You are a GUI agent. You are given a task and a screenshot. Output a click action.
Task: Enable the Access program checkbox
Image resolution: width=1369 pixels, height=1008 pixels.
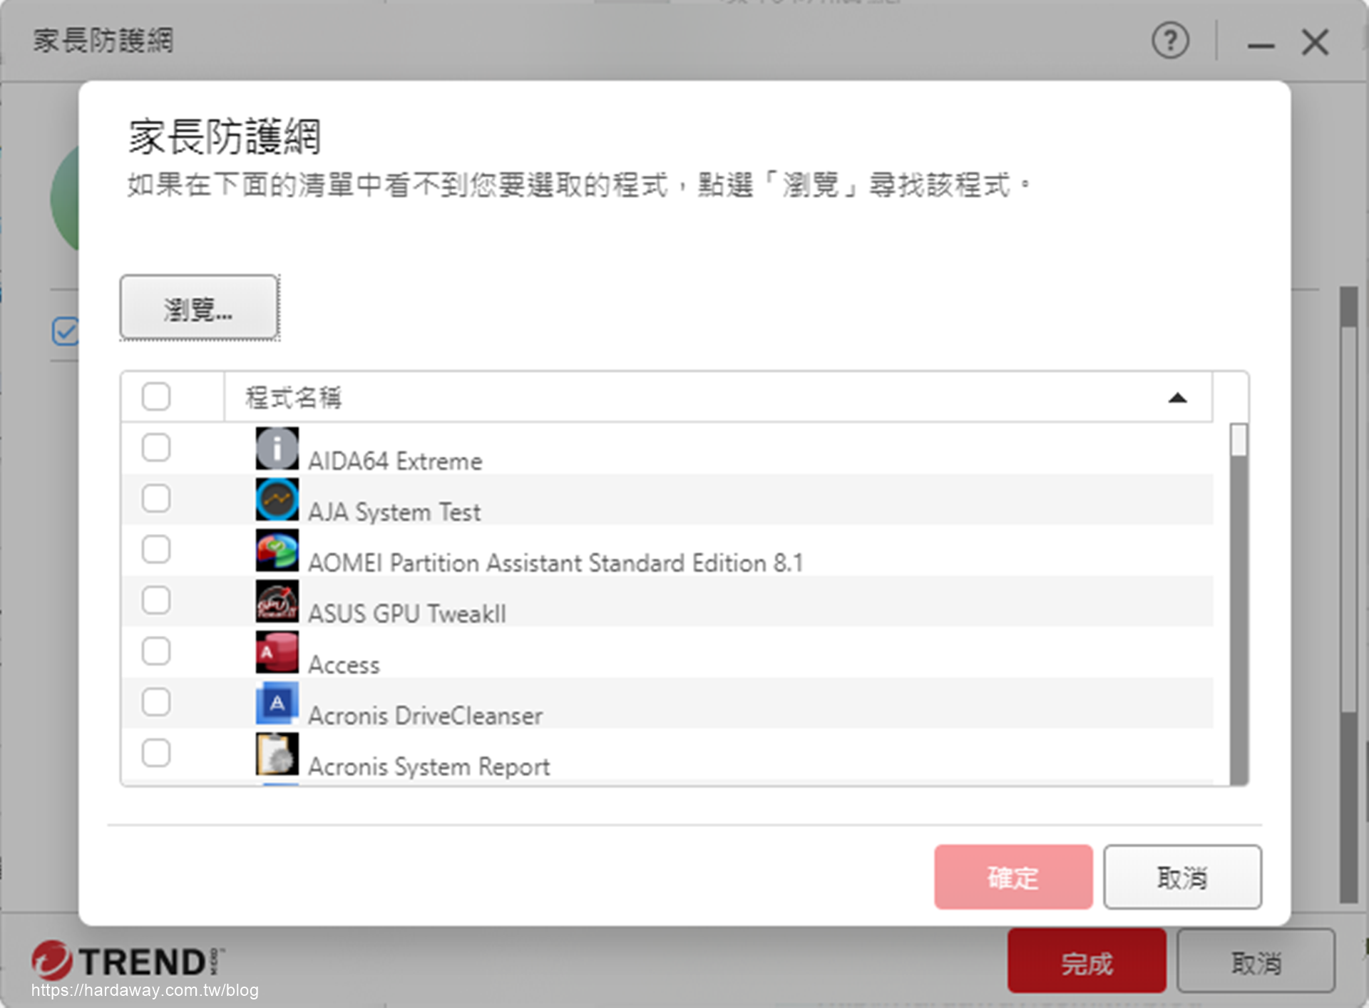pos(155,651)
